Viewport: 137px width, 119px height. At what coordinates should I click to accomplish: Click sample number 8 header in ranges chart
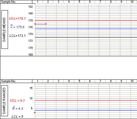coord(111,81)
